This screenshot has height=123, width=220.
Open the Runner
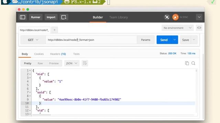pos(36,17)
